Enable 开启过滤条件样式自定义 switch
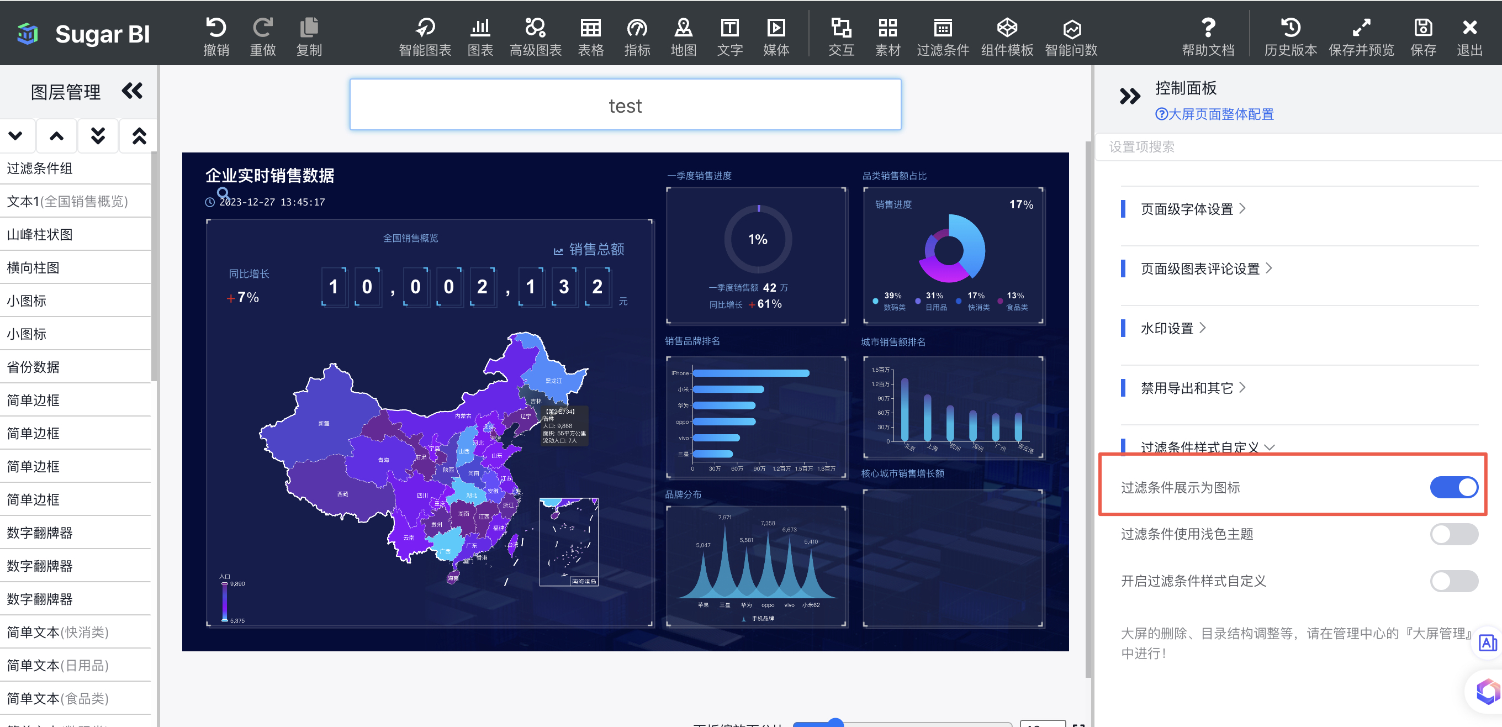The height and width of the screenshot is (727, 1502). pos(1453,581)
